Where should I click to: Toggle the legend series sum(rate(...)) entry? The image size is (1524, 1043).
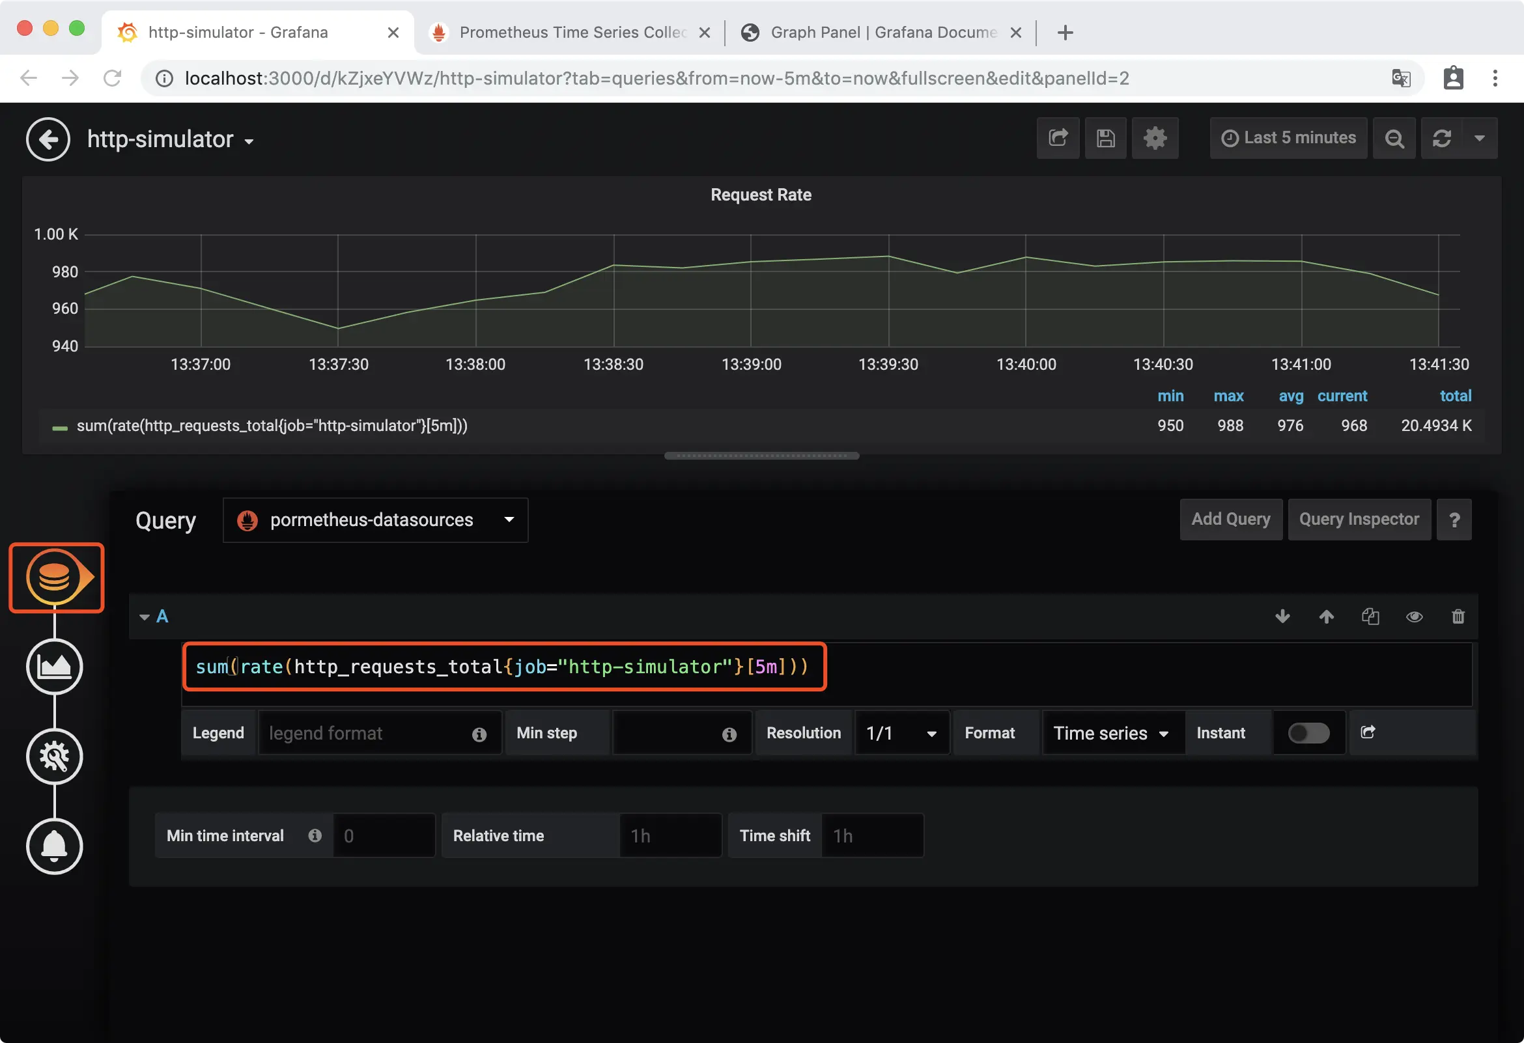272,426
